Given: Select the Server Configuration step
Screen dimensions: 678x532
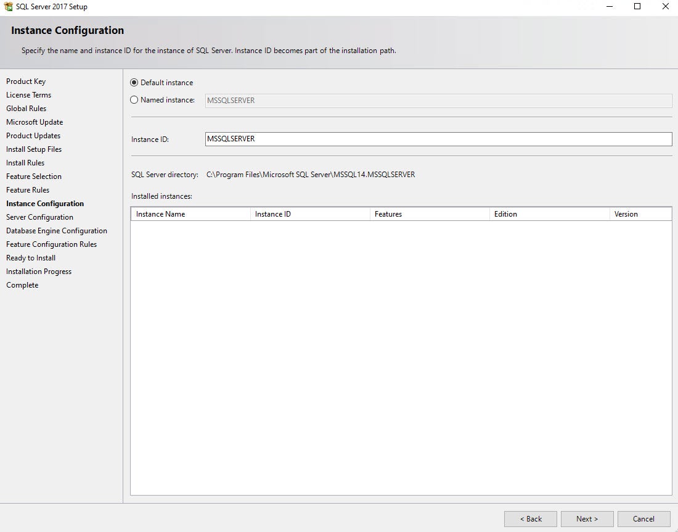Looking at the screenshot, I should [40, 217].
